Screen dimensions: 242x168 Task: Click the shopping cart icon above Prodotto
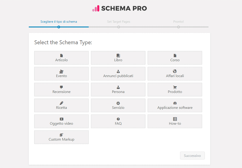click(175, 87)
